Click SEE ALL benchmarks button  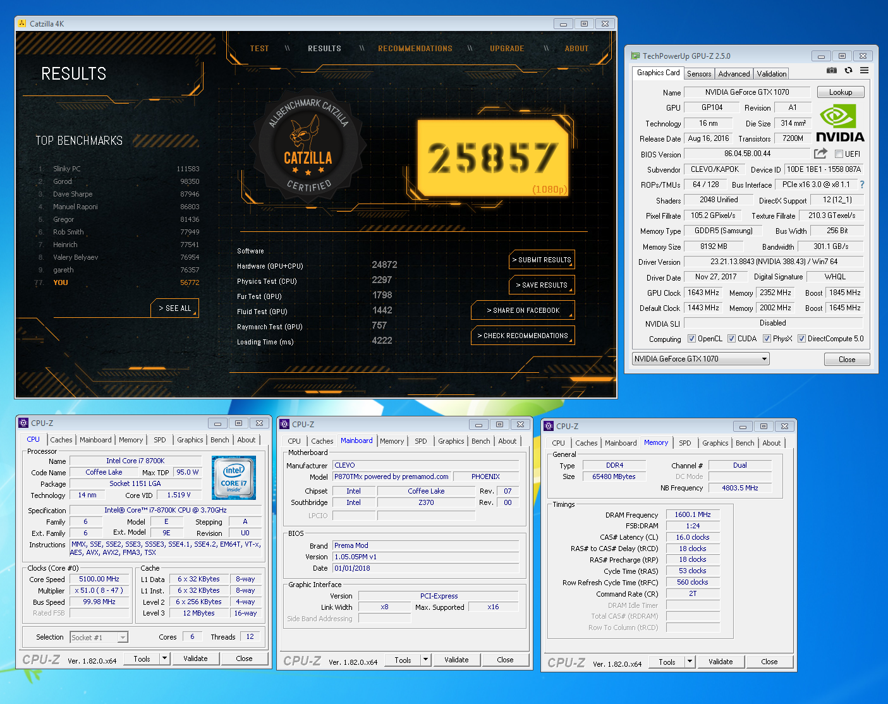[175, 308]
